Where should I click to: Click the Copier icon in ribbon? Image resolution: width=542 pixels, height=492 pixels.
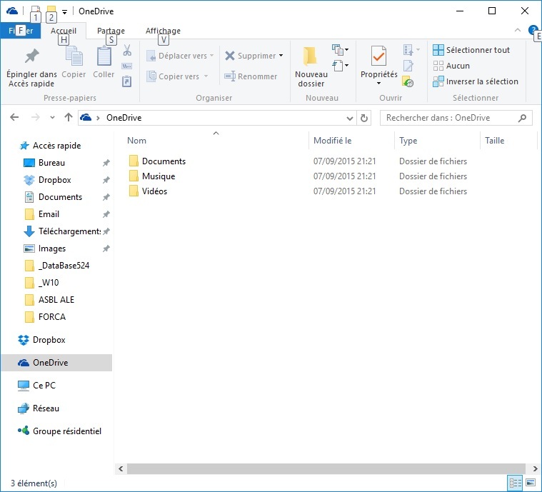coord(74,56)
